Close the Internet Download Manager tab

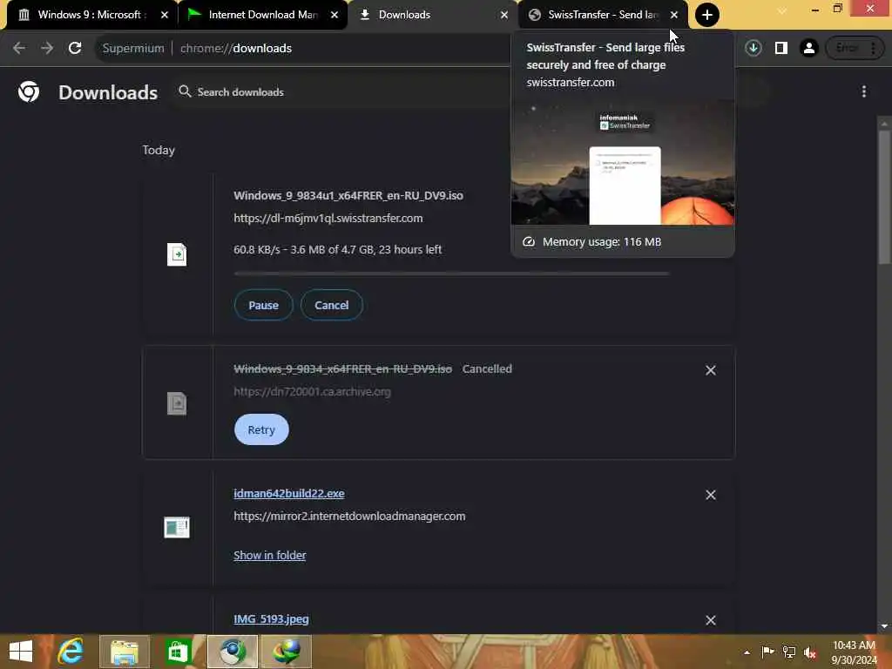tap(334, 15)
